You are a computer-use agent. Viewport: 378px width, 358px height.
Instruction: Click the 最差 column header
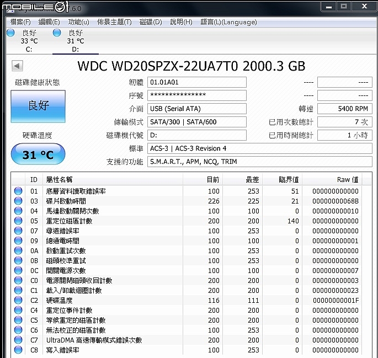(242, 180)
